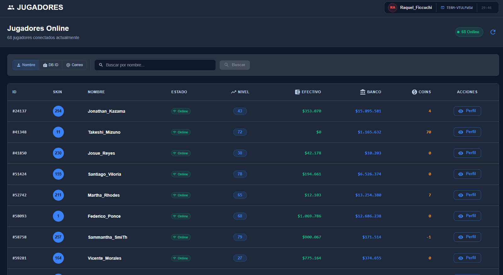Select player name Sammantha_SmiTh
This screenshot has width=503, height=275.
click(x=108, y=237)
